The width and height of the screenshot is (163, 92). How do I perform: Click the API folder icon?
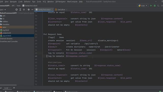point(1,16)
